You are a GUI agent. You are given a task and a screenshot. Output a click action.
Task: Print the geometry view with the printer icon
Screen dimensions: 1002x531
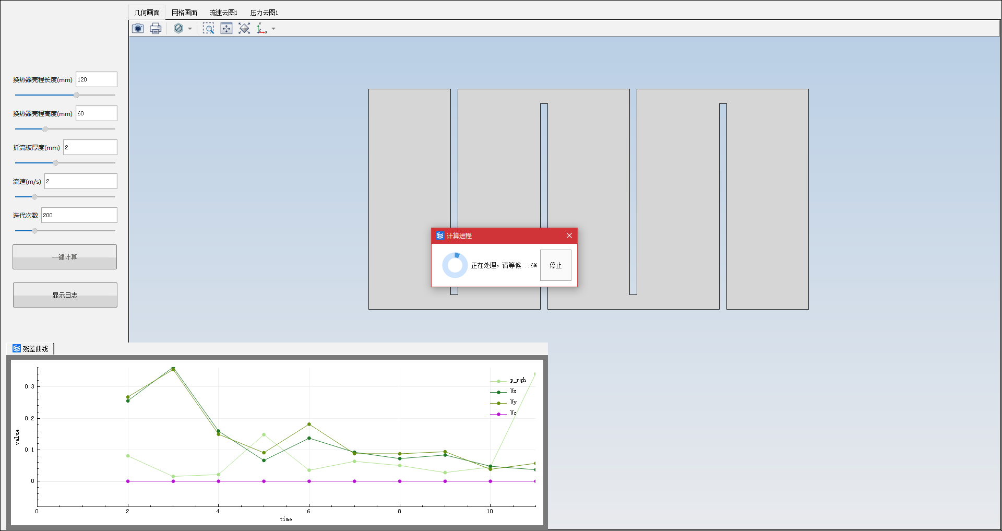point(156,29)
